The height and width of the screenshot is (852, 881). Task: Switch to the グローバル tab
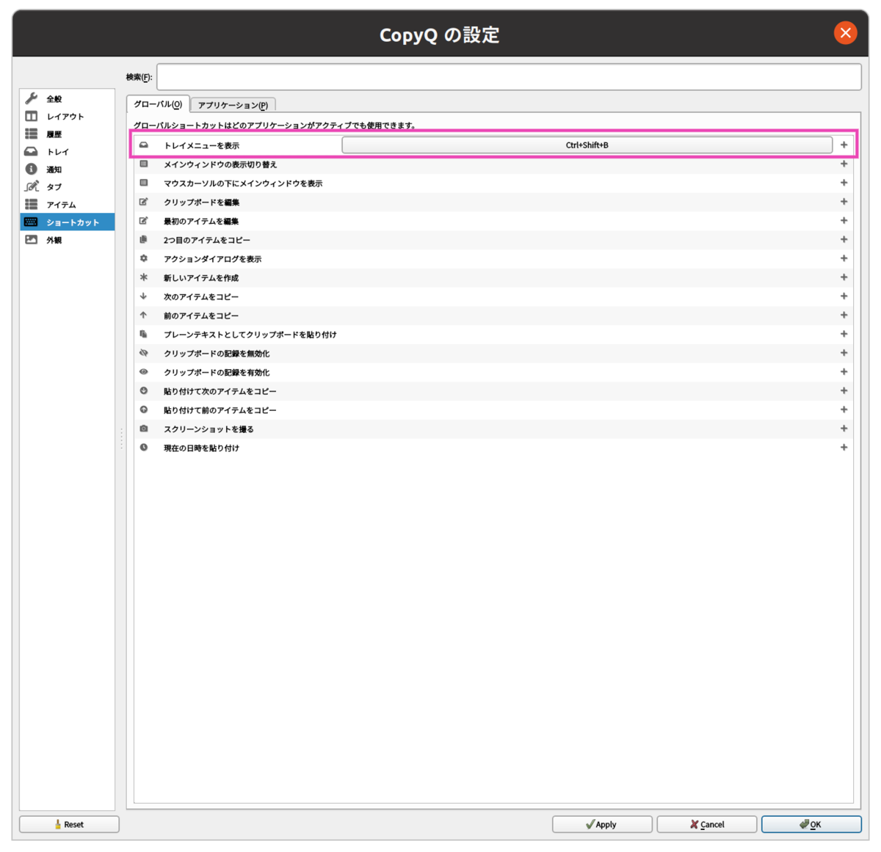(158, 104)
